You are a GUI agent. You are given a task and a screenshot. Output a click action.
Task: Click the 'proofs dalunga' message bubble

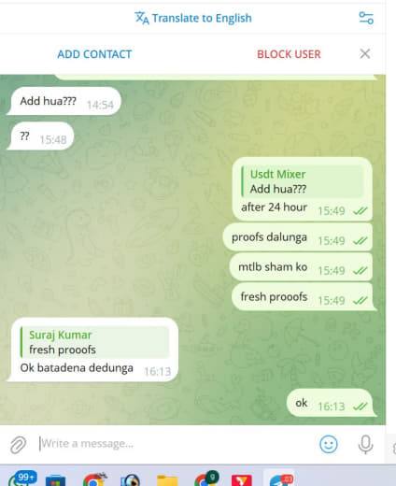coord(298,237)
